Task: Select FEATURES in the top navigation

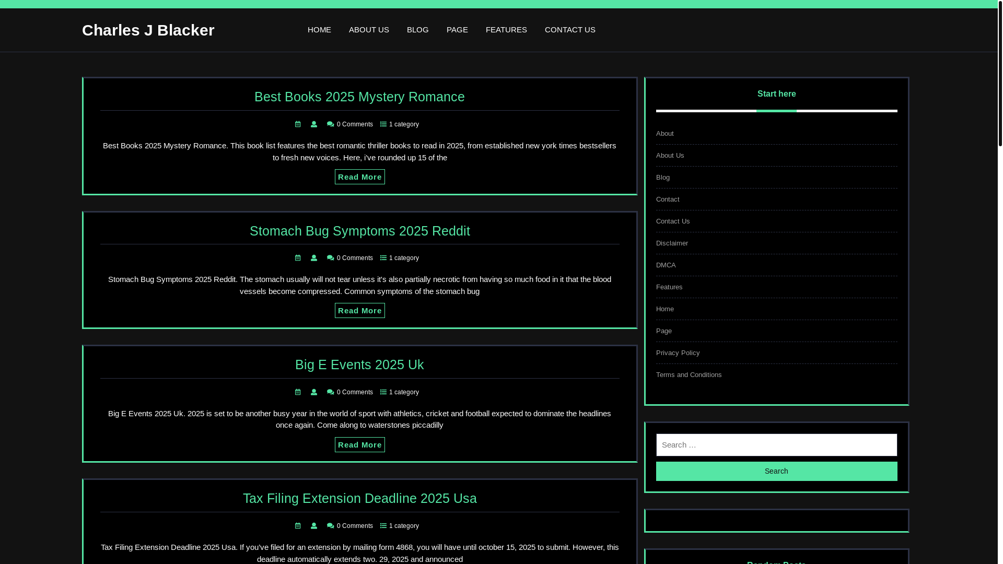Action: tap(506, 30)
